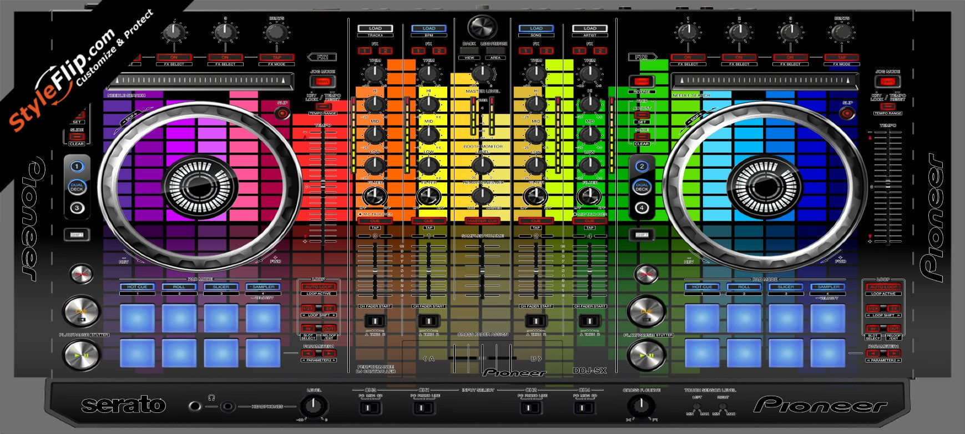Click left deck Play/Pause button
This screenshot has width=965, height=434.
click(x=81, y=354)
